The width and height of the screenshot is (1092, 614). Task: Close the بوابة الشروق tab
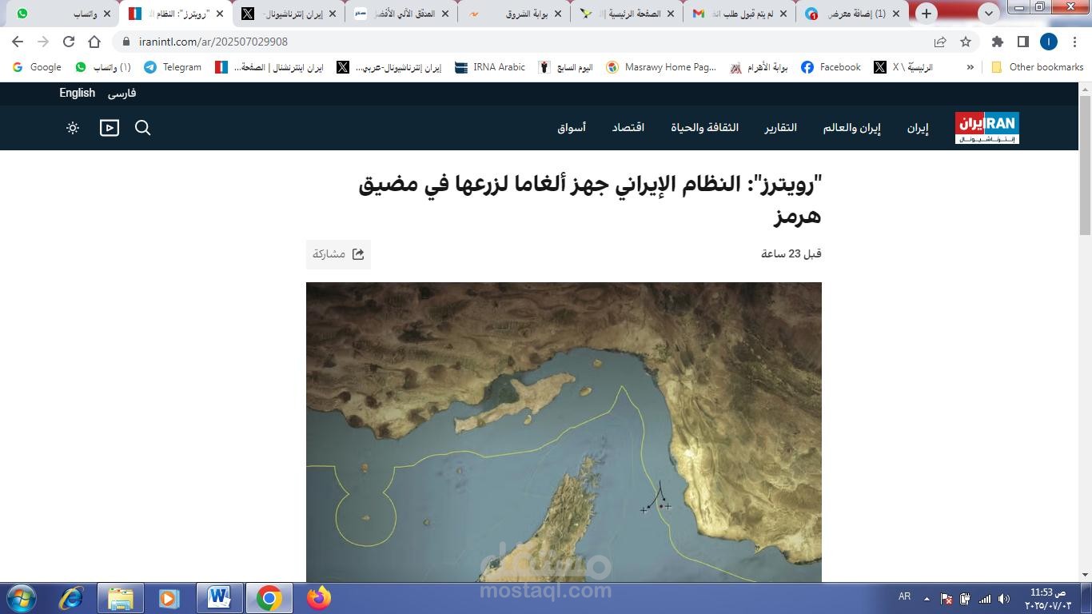click(x=557, y=14)
